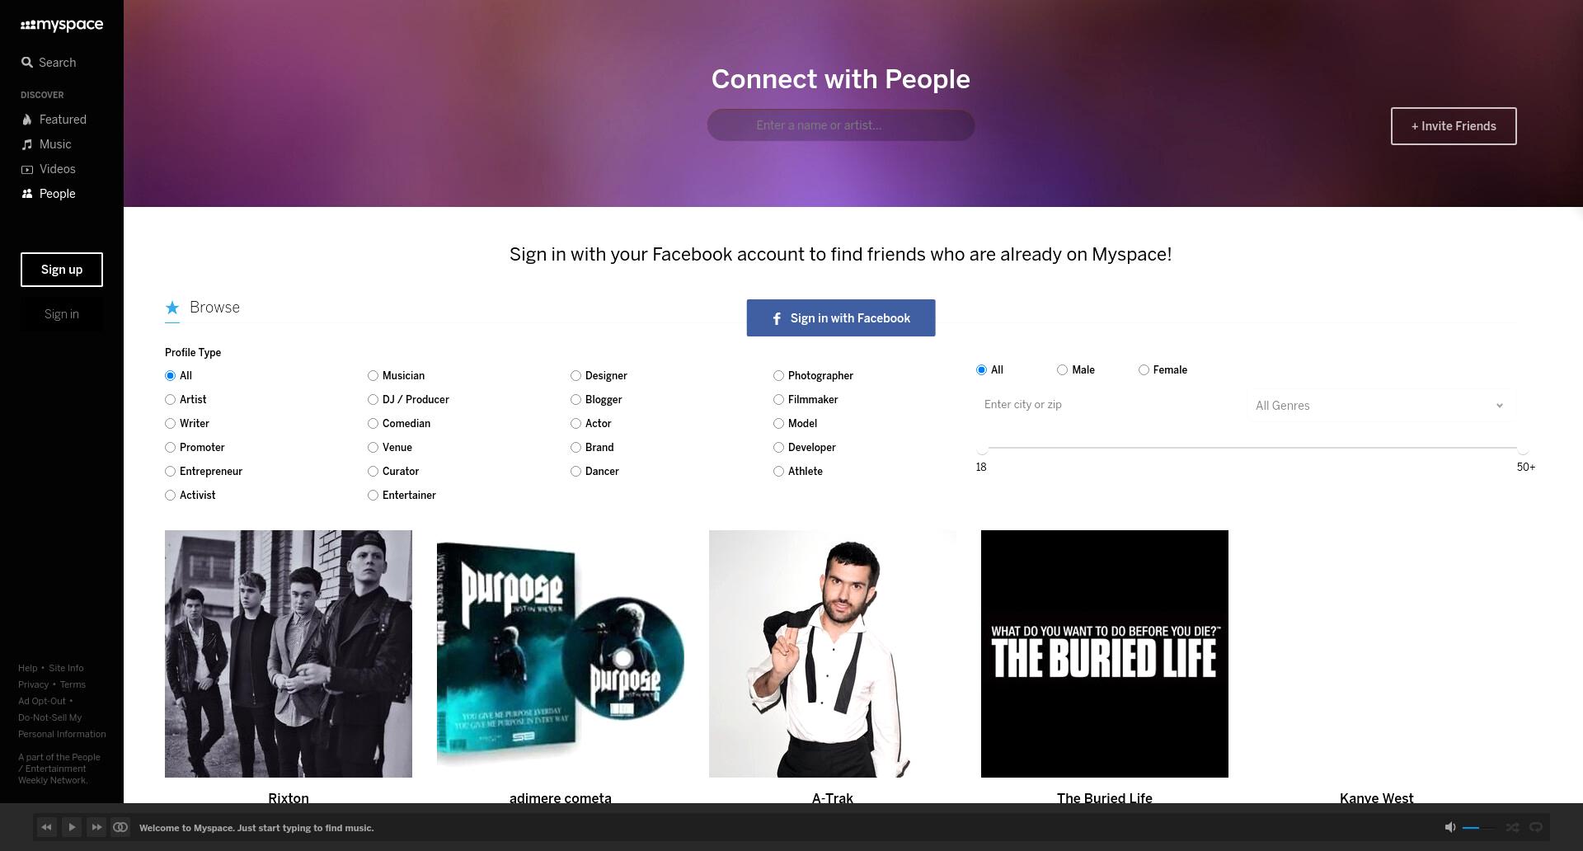Click maximum age slider handle at 50+
Viewport: 1583px width, 851px height.
[x=1523, y=448]
